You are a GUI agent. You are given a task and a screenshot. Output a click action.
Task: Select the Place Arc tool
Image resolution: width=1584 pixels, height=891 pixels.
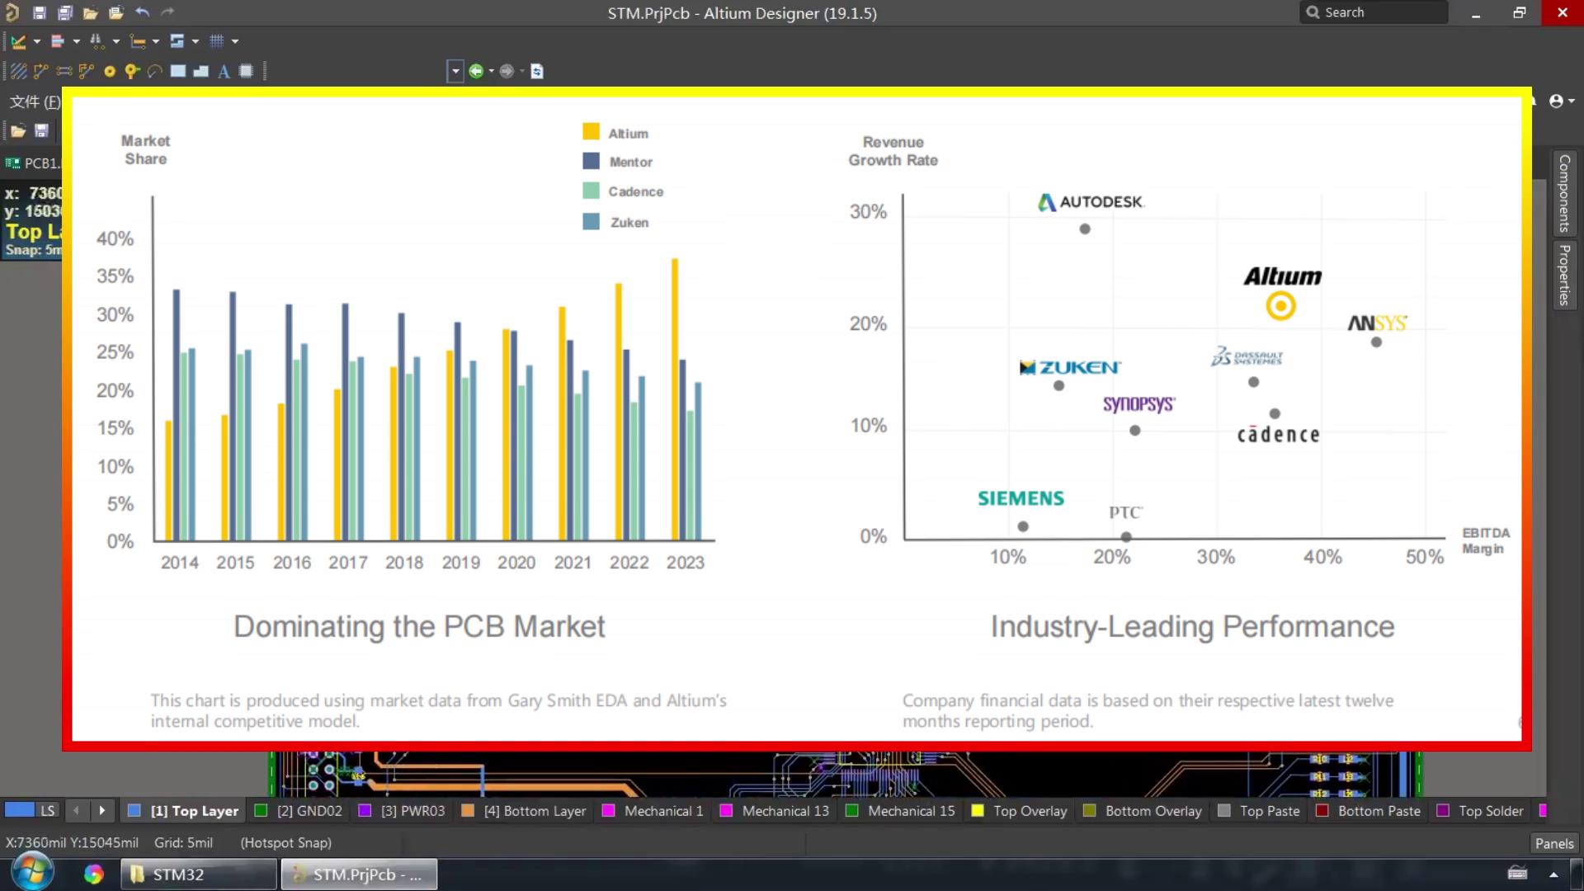pos(154,72)
